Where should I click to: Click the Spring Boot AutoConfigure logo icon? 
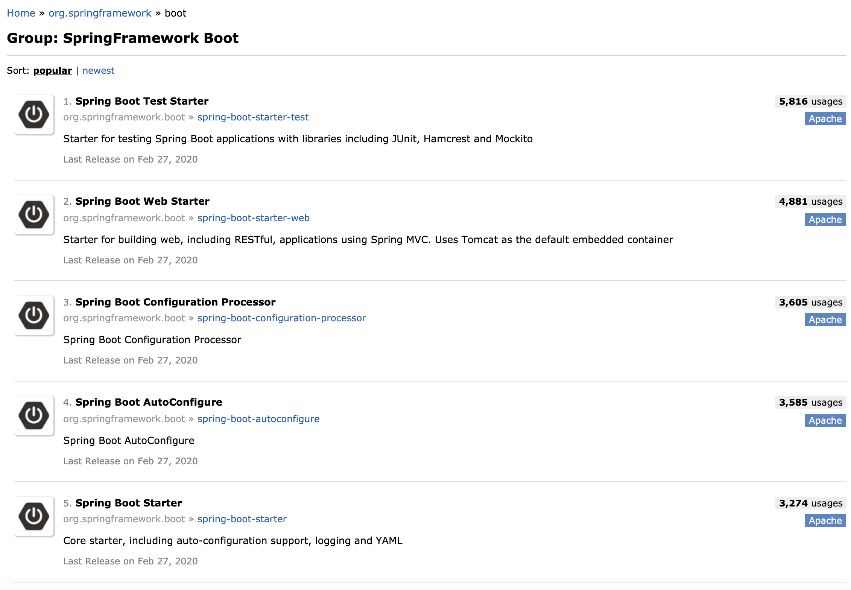(34, 415)
